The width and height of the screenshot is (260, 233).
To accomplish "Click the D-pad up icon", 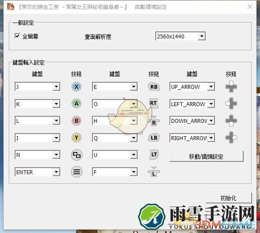I will [x=231, y=86].
